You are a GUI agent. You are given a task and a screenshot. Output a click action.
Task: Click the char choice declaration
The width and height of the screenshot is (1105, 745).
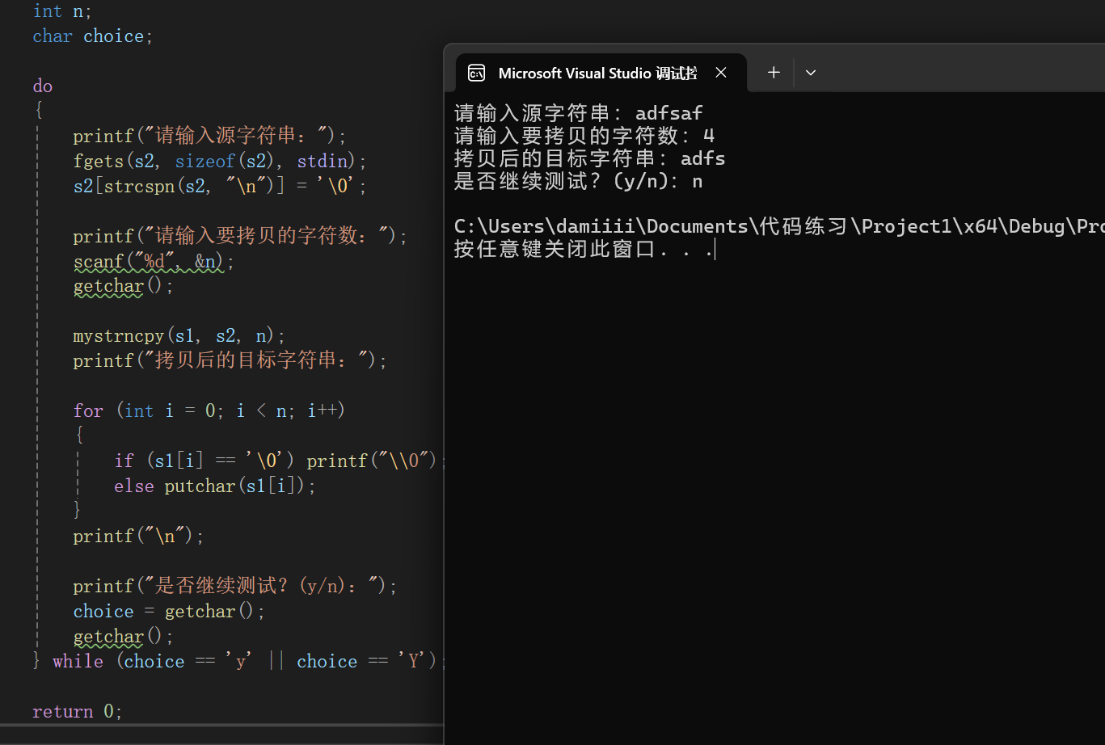tap(92, 36)
